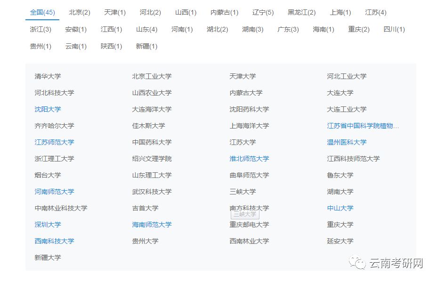Image resolution: width=437 pixels, height=282 pixels.
Task: Select the 贵州(1) tab
Action: [40, 46]
